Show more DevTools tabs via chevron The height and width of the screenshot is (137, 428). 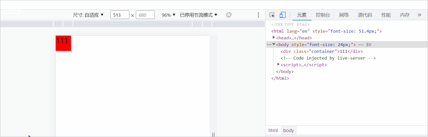coord(420,15)
